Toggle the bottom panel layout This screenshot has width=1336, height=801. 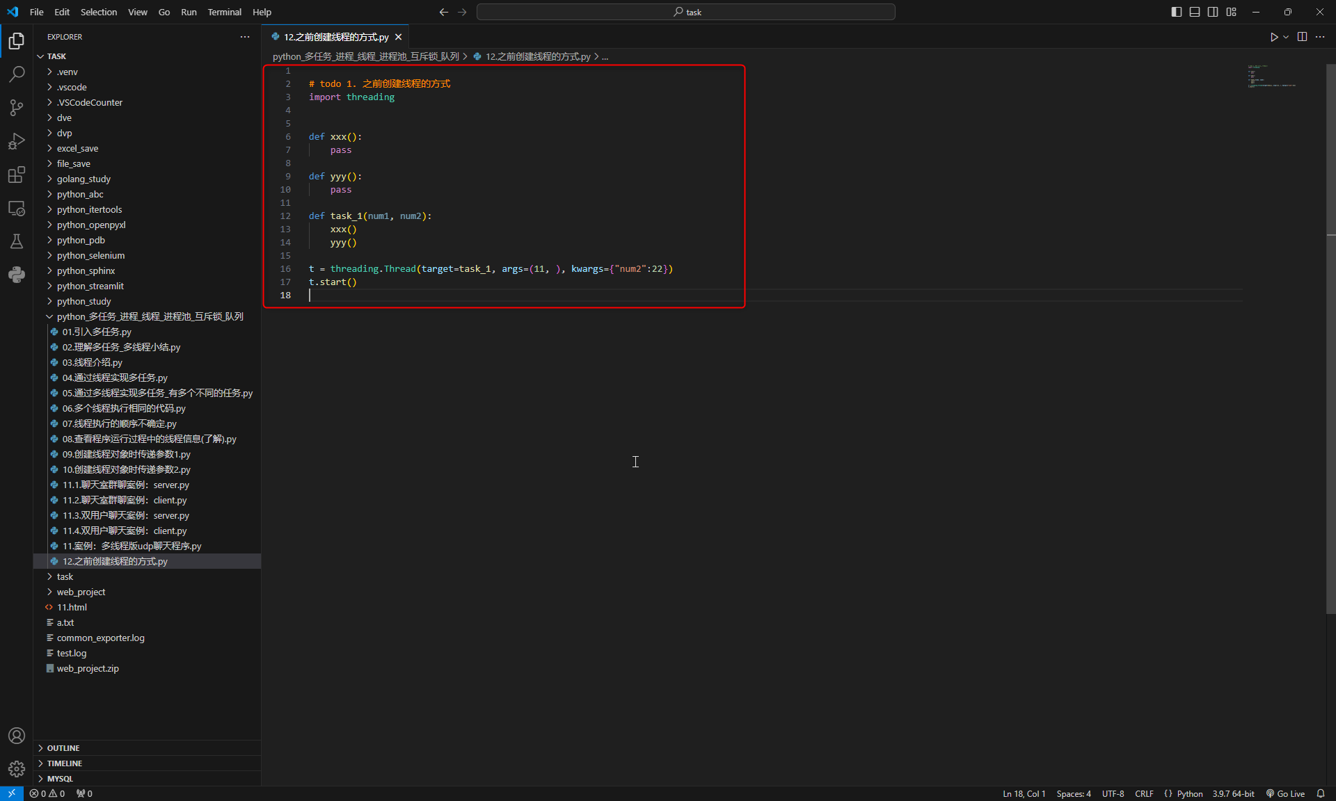(x=1195, y=12)
